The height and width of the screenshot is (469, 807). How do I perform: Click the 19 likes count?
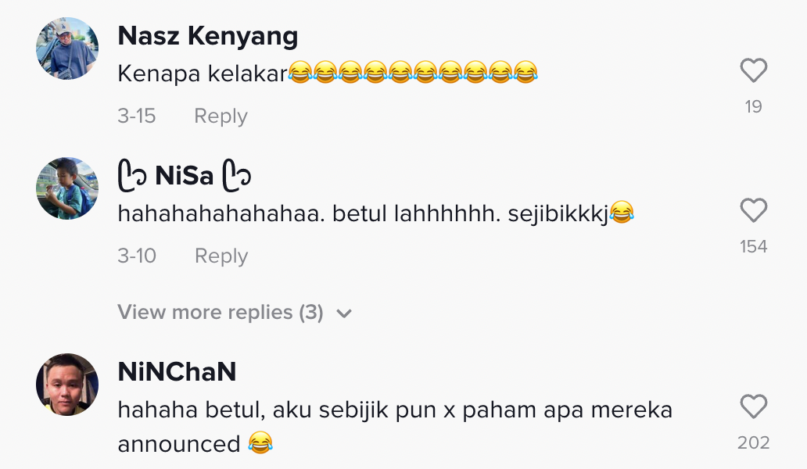click(x=753, y=106)
